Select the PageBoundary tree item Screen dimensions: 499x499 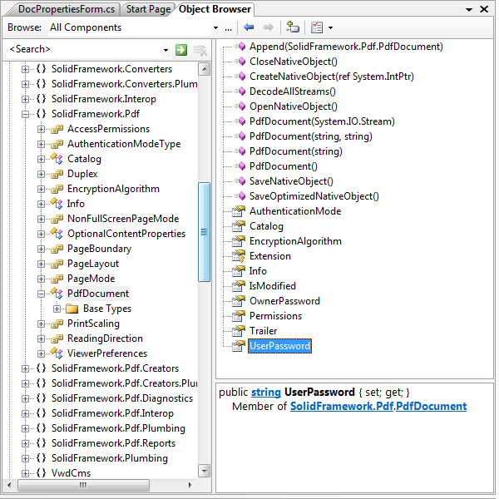(x=99, y=249)
